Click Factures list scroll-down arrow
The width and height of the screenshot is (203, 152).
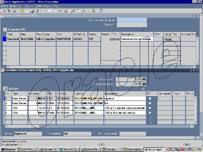pyautogui.click(x=197, y=63)
